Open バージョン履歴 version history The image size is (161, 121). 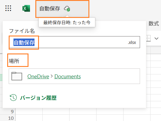38,98
